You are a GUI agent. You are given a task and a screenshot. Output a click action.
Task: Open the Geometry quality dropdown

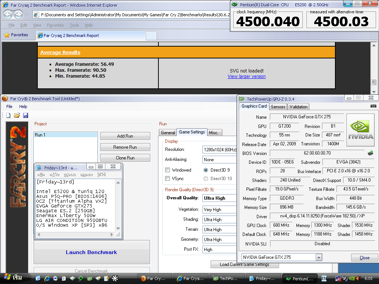(x=219, y=239)
